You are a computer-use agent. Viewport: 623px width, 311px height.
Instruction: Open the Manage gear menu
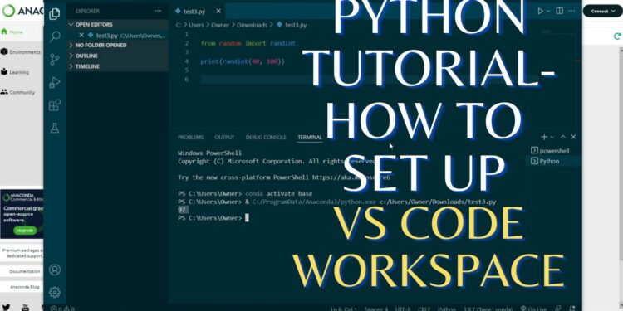coord(55,293)
